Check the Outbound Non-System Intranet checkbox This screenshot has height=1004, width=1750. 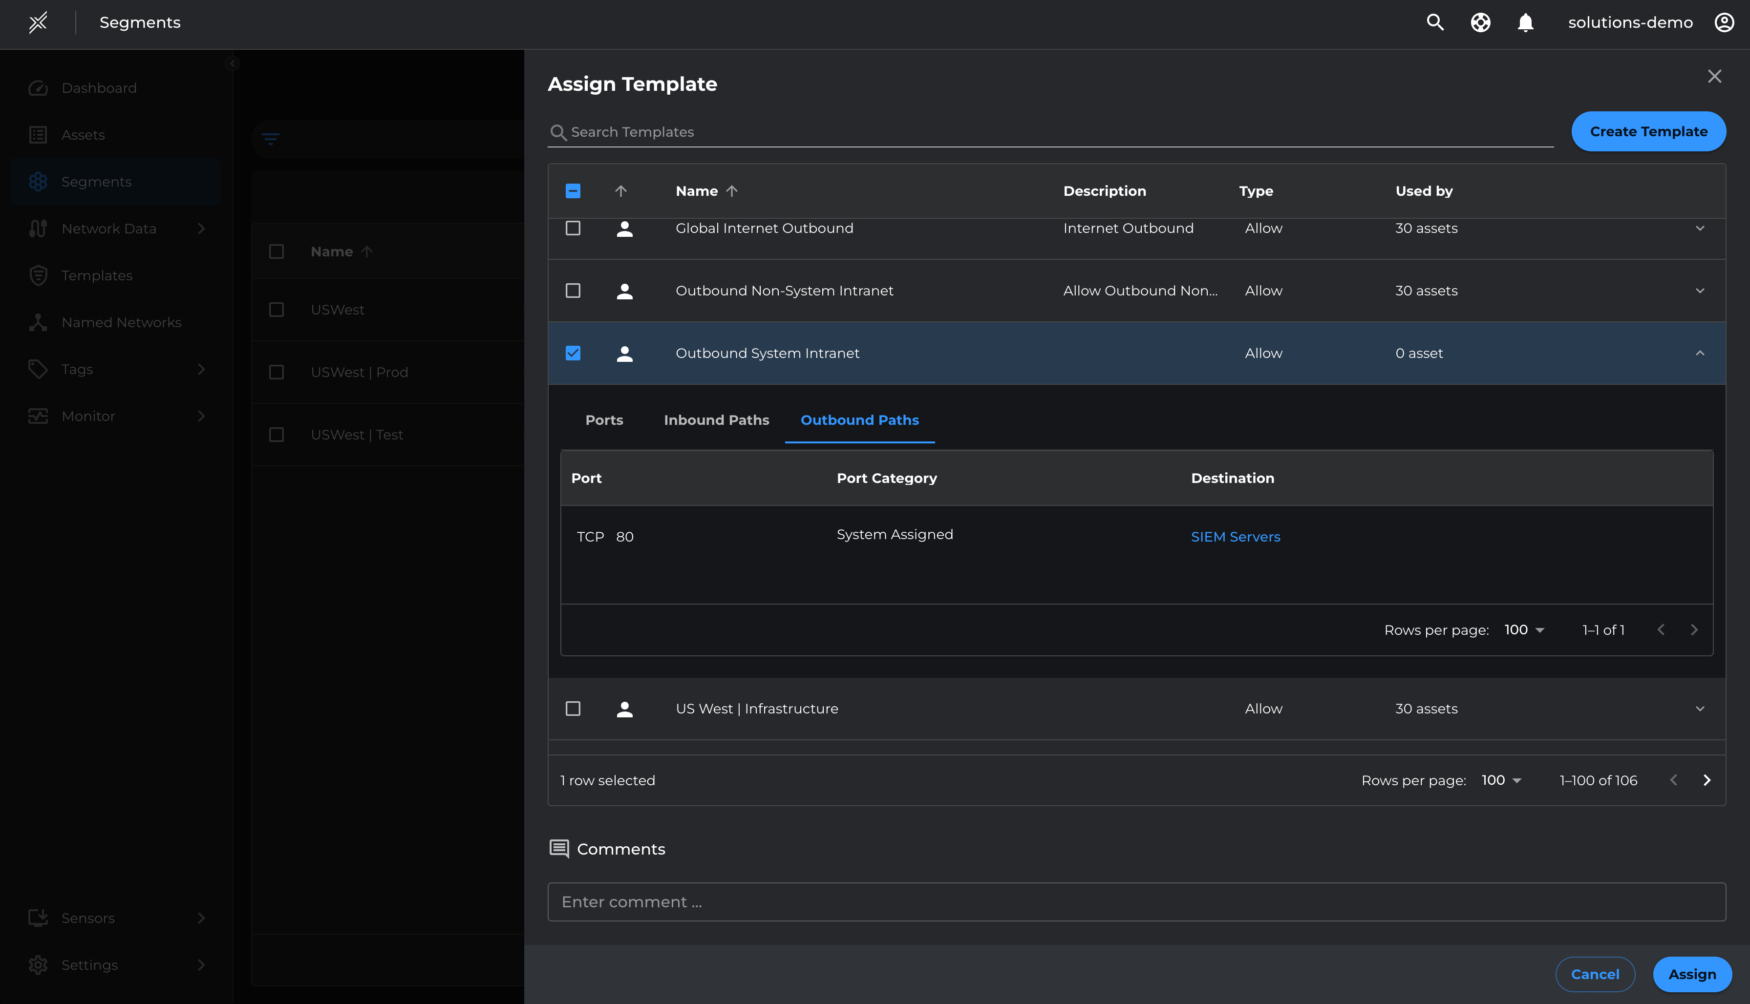(x=573, y=291)
